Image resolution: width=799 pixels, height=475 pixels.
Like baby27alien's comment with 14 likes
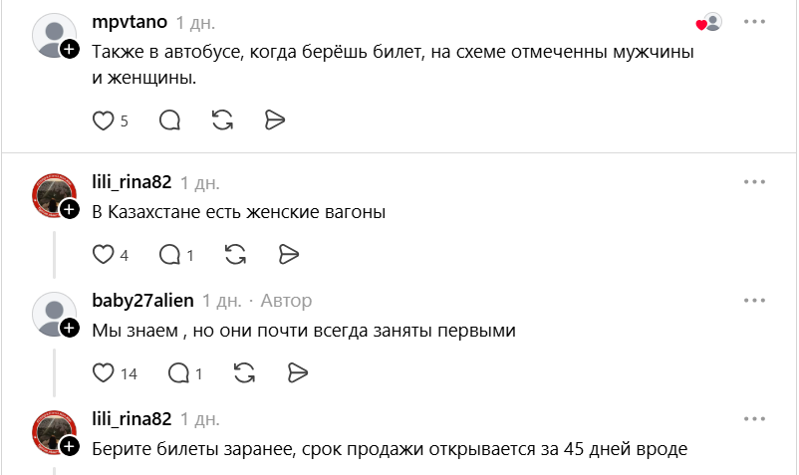tap(103, 373)
